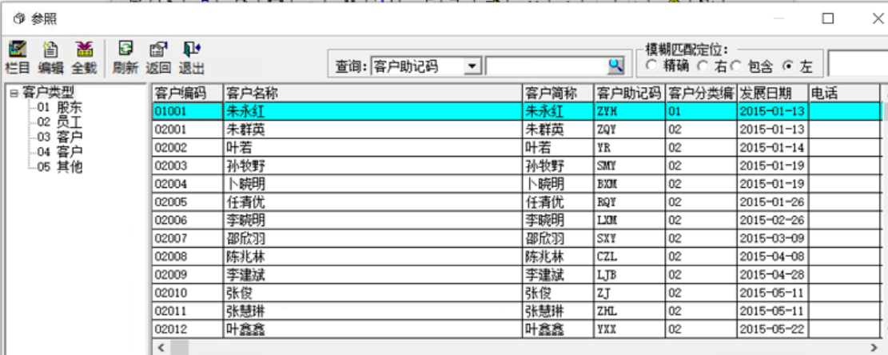Sort by the 发展日期 column header
The height and width of the screenshot is (355, 888).
tap(772, 94)
